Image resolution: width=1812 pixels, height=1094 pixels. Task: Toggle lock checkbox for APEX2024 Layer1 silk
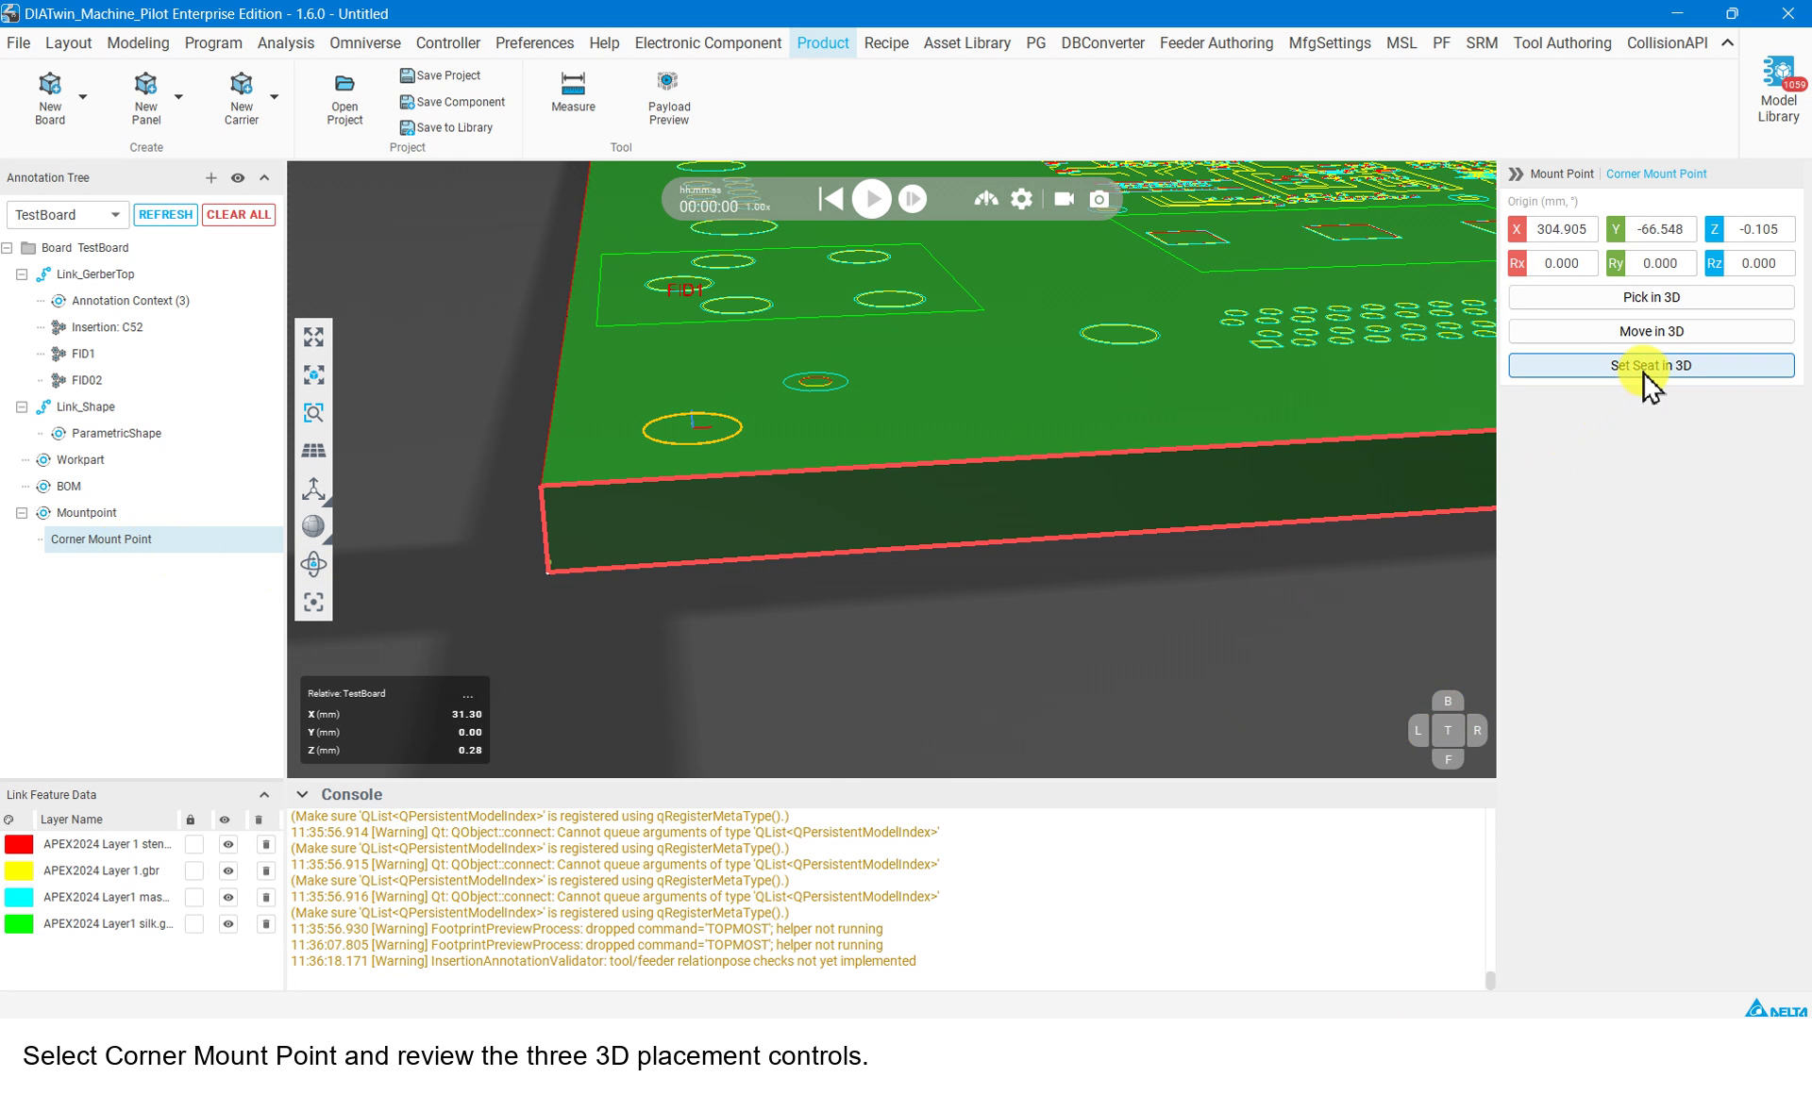(x=193, y=923)
